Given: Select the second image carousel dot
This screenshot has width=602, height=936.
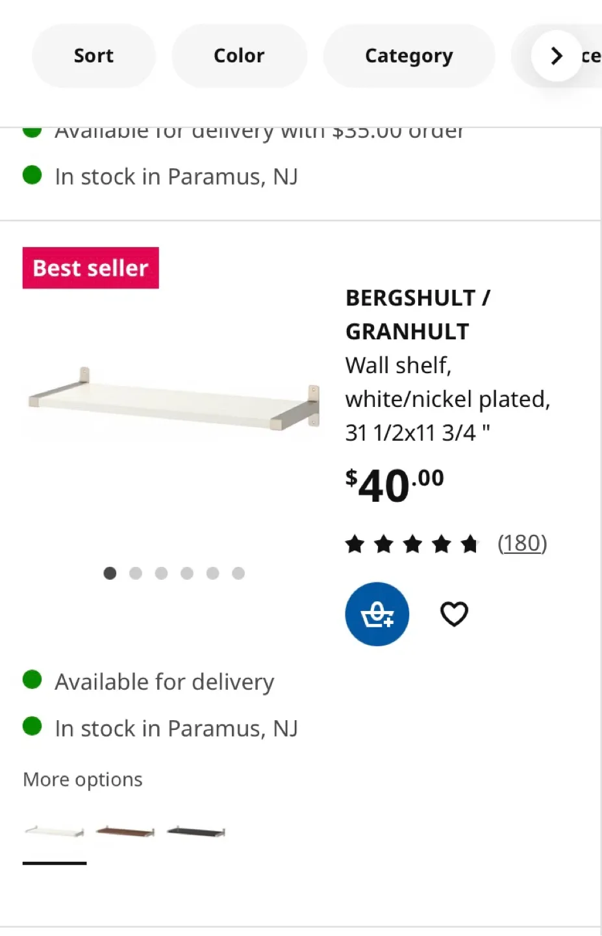Looking at the screenshot, I should click(136, 573).
